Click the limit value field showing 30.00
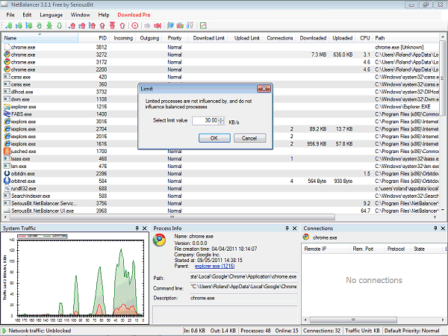This screenshot has height=336, width=448. 205,120
